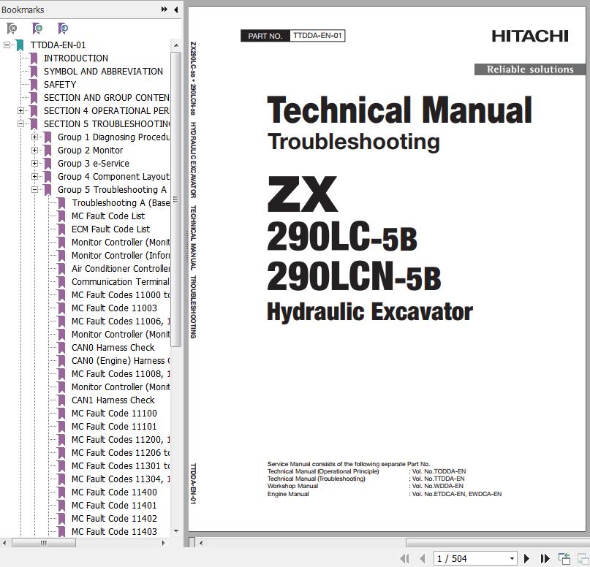Go to the last page
The width and height of the screenshot is (590, 567).
pos(545,558)
